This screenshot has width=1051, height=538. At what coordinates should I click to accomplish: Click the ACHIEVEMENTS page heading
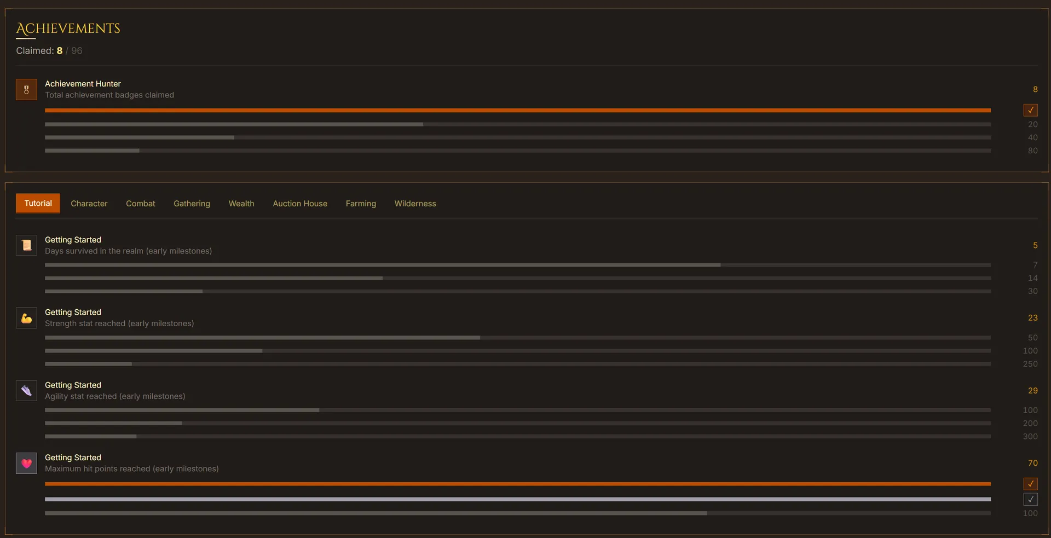(68, 28)
